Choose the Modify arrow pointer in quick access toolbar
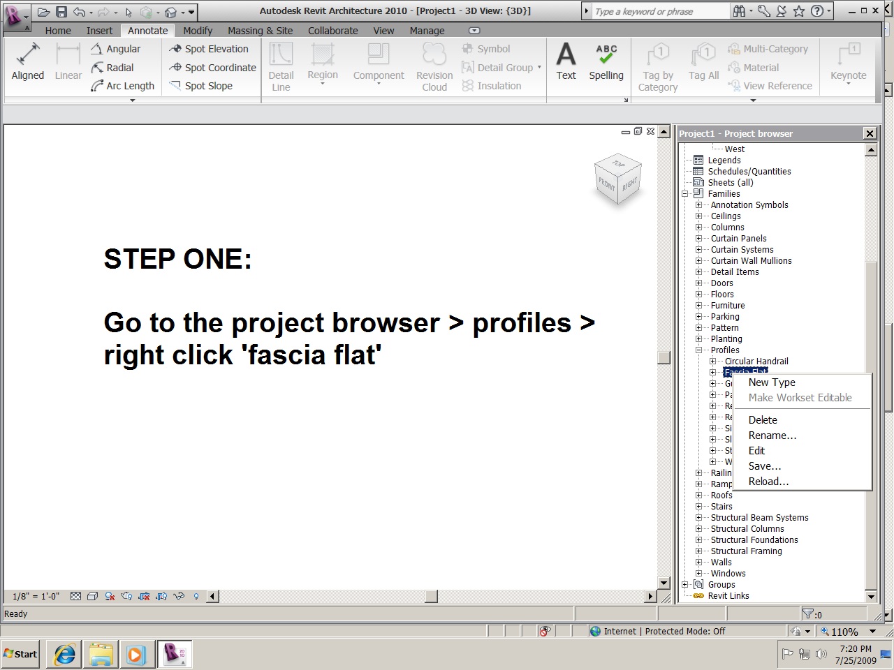894x670 pixels. tap(129, 13)
